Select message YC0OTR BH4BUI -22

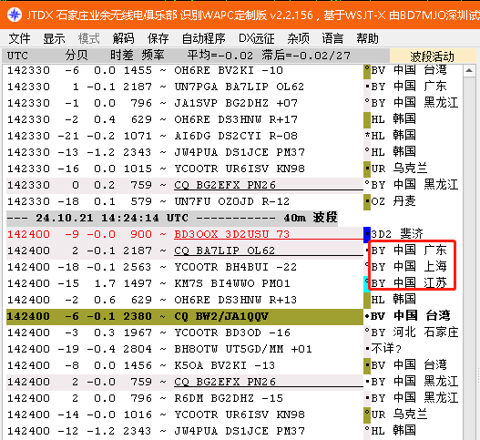tap(235, 267)
